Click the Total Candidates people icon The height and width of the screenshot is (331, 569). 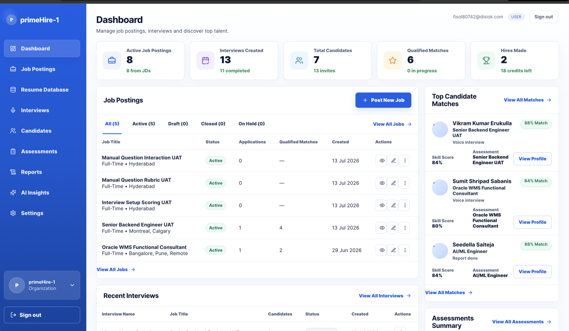(x=299, y=60)
